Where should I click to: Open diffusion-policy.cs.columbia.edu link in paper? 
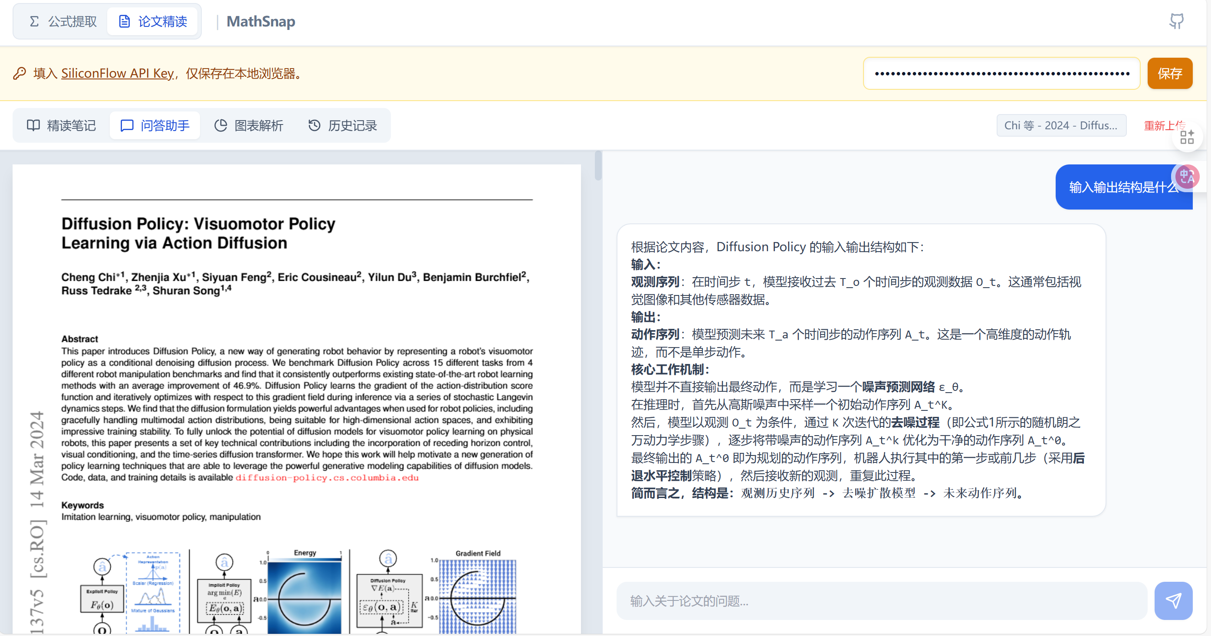pyautogui.click(x=327, y=478)
